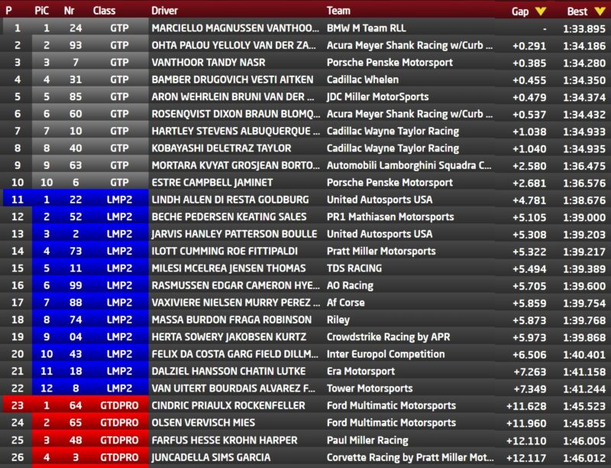Select LINDH ALLEN DI RESTA GOLDBURG entry
Screen dimensions: 611x468
[x=230, y=200]
